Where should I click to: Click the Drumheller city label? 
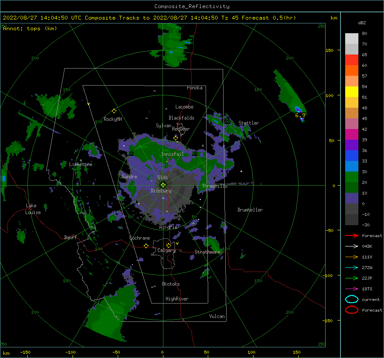[x=250, y=210]
